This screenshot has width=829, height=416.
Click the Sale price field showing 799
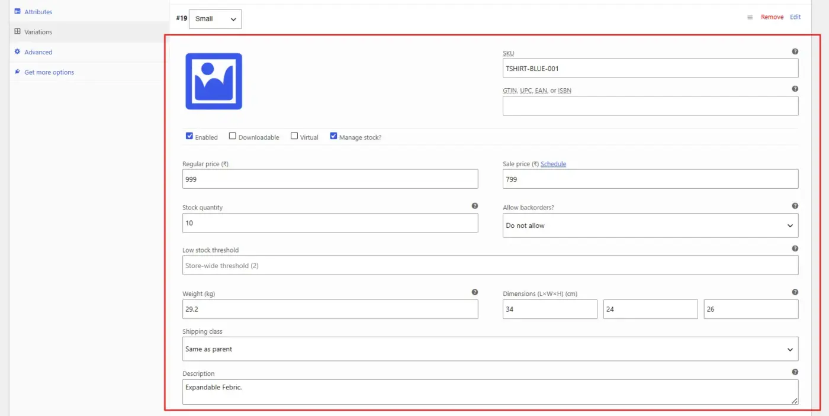point(650,179)
